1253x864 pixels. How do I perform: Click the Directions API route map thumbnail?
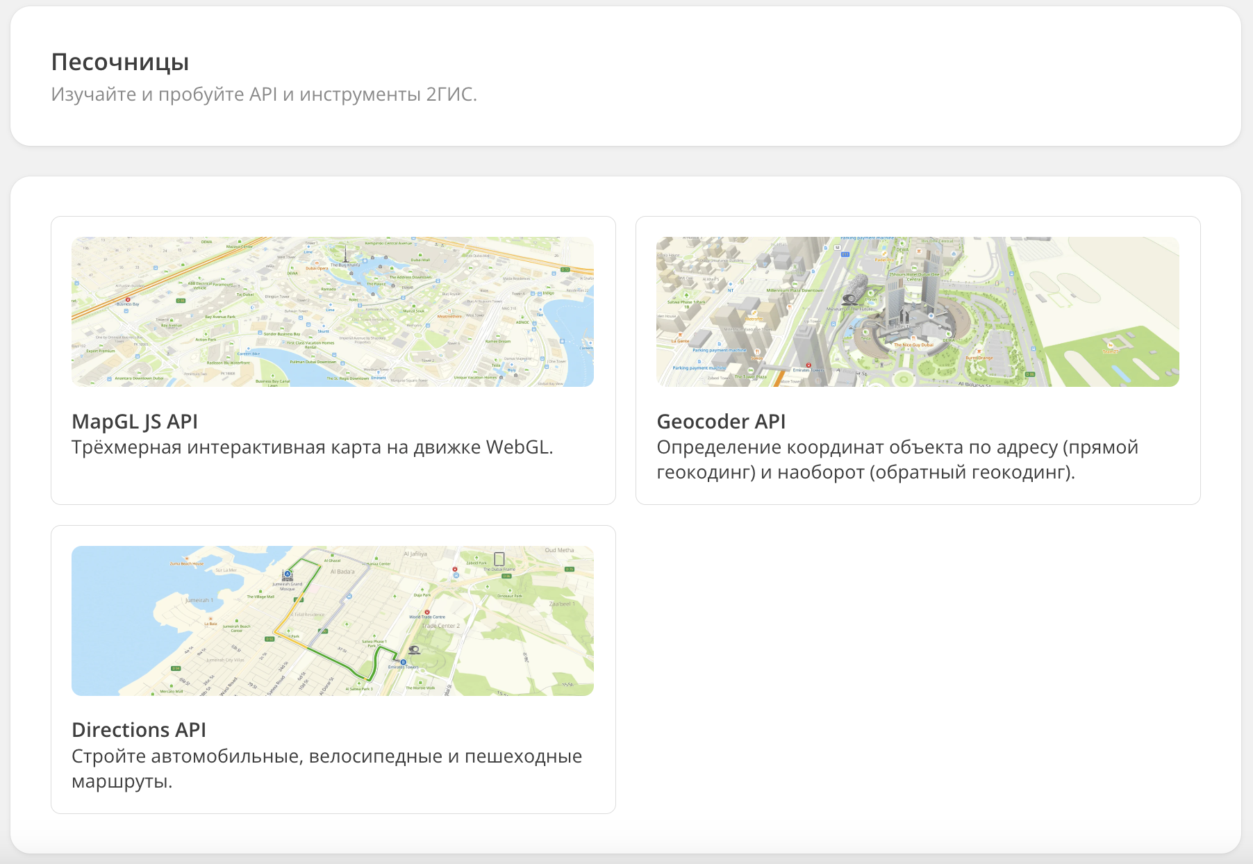(333, 621)
